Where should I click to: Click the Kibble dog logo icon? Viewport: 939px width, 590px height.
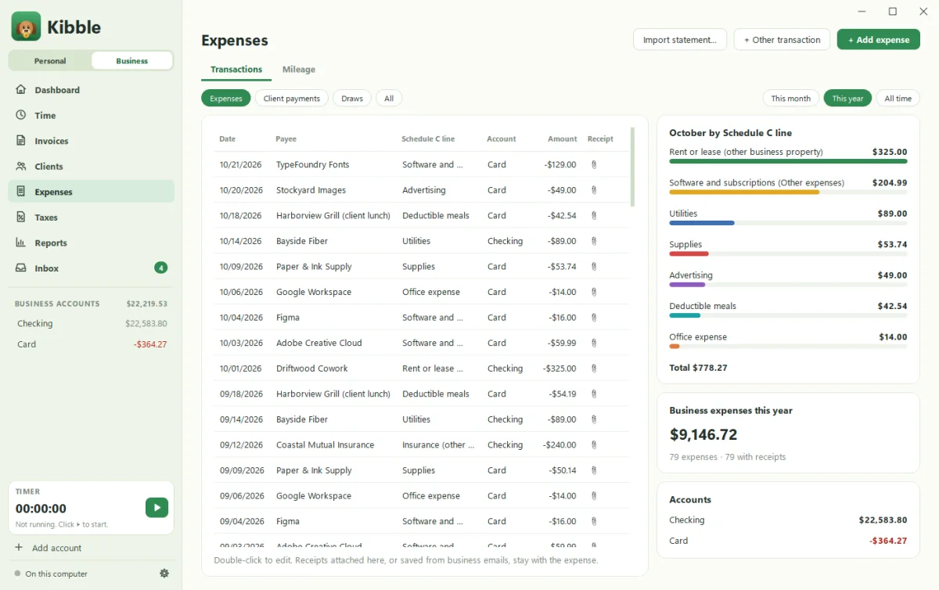point(26,27)
